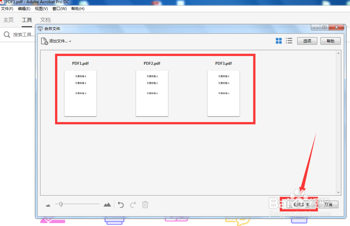Screen dimensions: 350x226
Task: Switch to the 主页 tab
Action: coord(8,20)
